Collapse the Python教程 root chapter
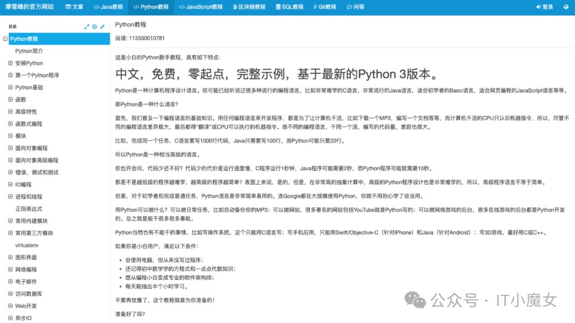This screenshot has height=323, width=575. point(4,39)
